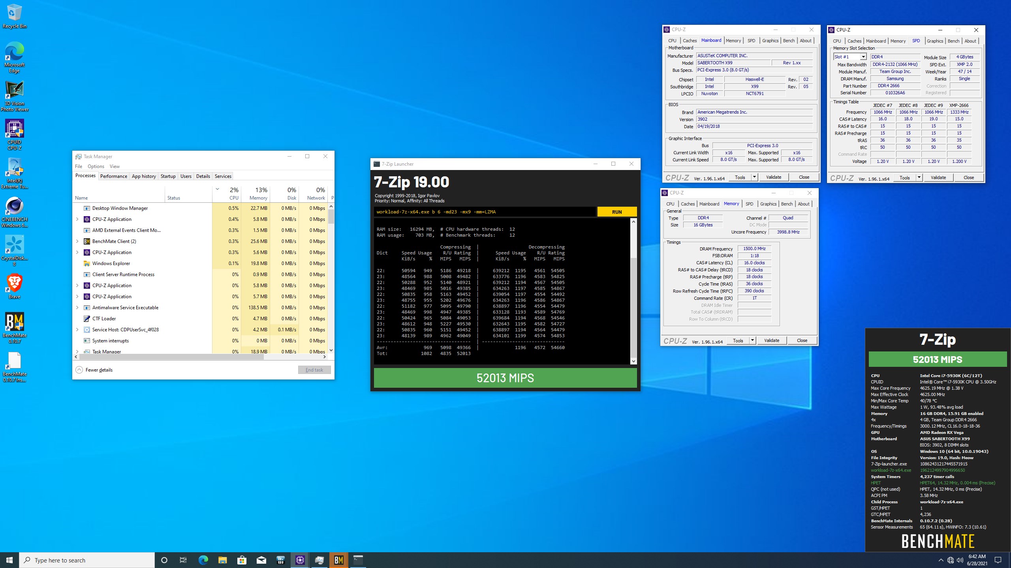Open Slot #1 dropdown in CPU-Z SPD
Image resolution: width=1011 pixels, height=568 pixels.
point(863,57)
